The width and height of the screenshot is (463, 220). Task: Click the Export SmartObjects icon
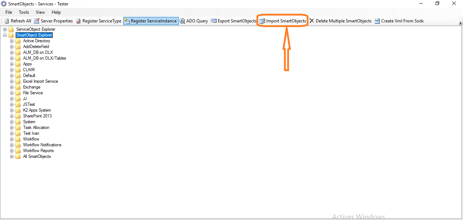click(214, 21)
